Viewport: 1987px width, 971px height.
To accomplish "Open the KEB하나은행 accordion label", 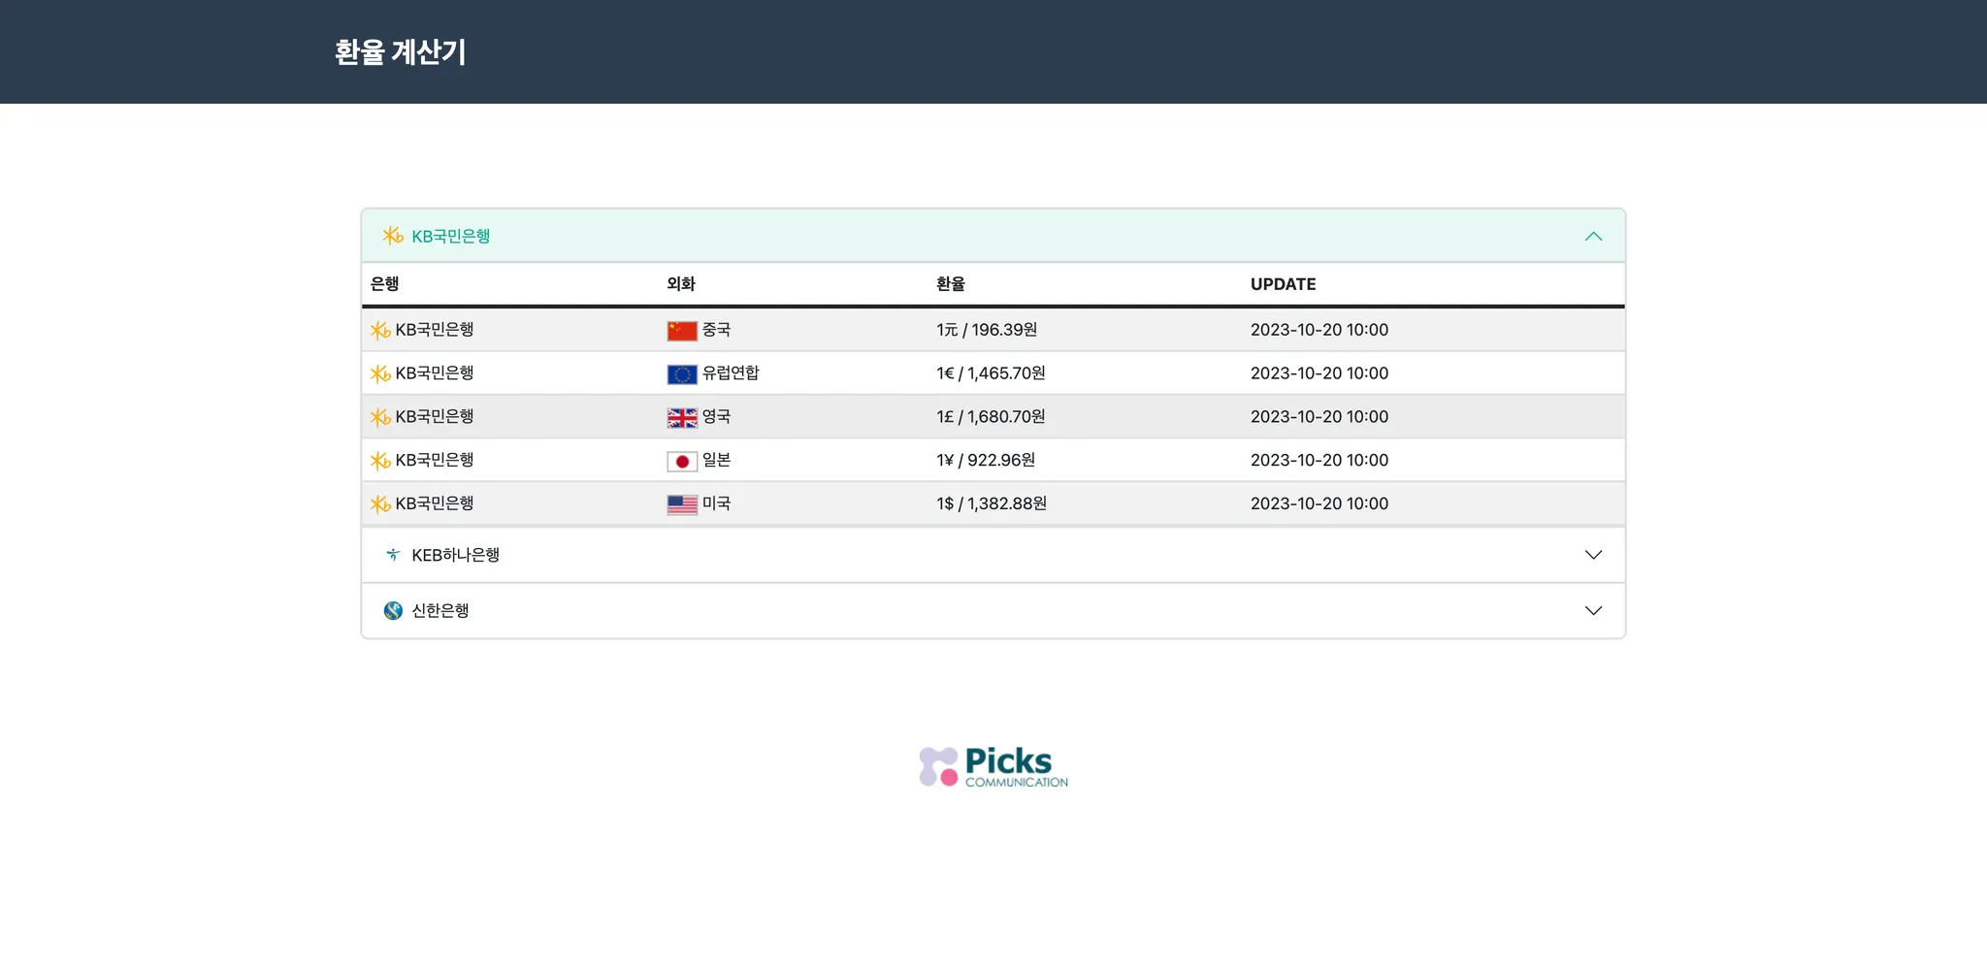I will [x=455, y=555].
